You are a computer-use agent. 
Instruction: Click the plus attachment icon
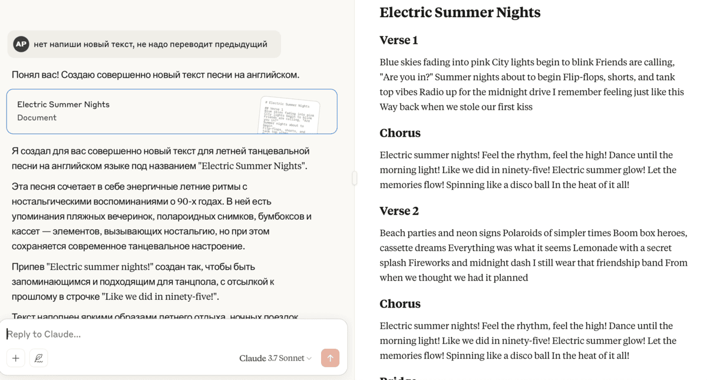pos(16,358)
